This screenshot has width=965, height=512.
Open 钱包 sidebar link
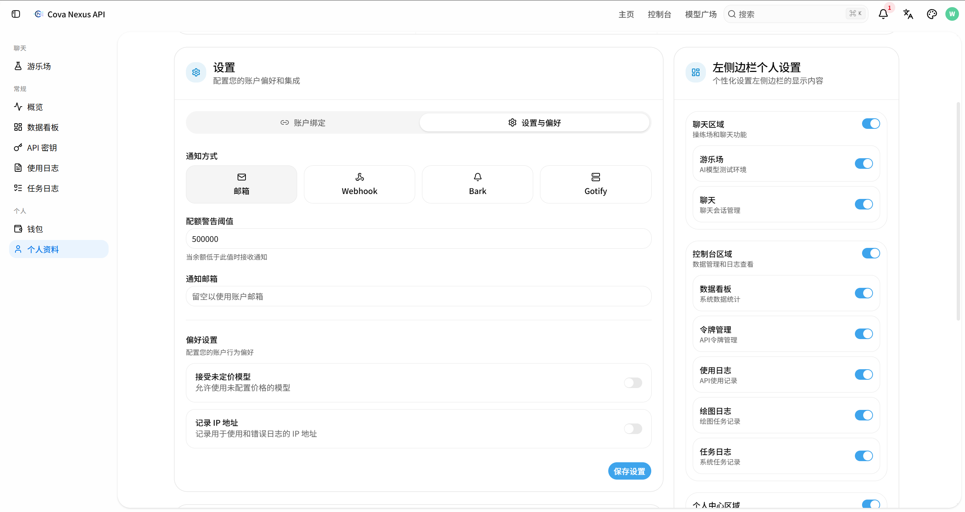[59, 229]
